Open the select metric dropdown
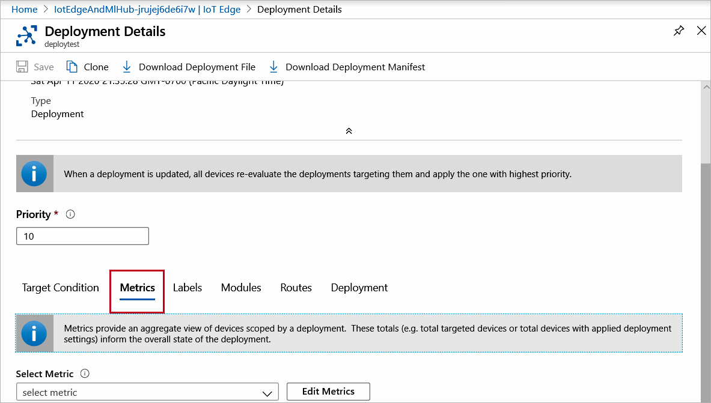The width and height of the screenshot is (711, 403). pos(147,392)
